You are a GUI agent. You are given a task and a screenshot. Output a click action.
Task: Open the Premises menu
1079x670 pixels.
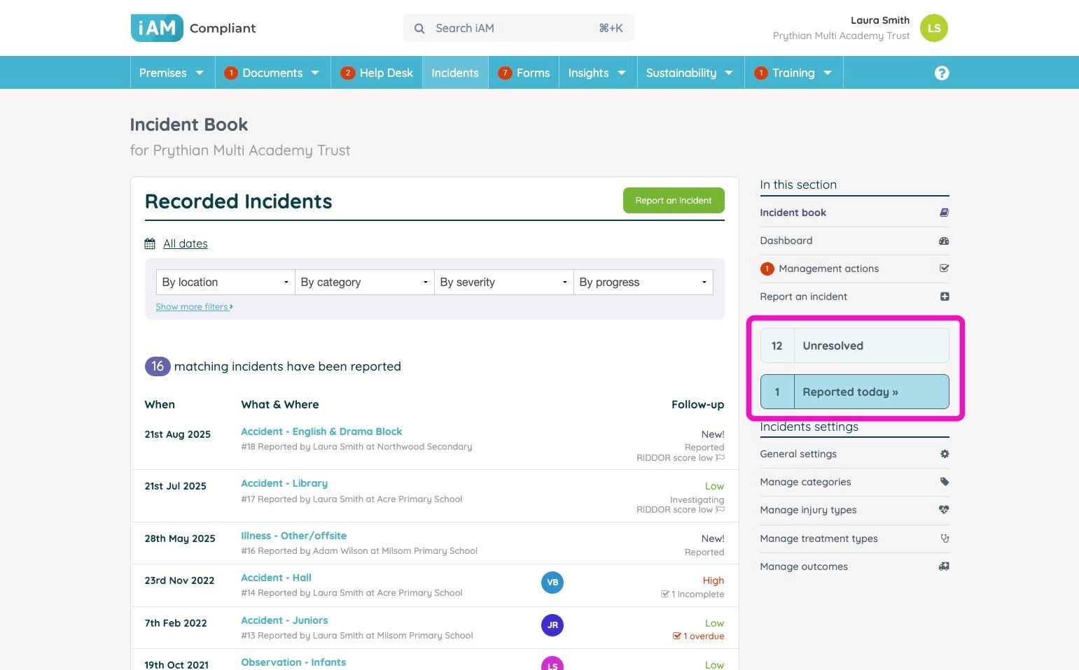pos(172,73)
